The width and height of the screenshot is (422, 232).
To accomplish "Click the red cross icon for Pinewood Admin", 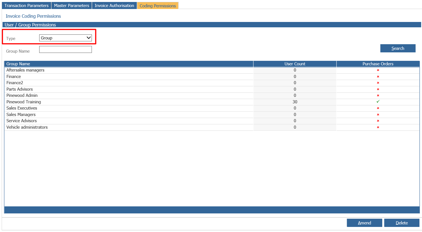I will coord(378,95).
